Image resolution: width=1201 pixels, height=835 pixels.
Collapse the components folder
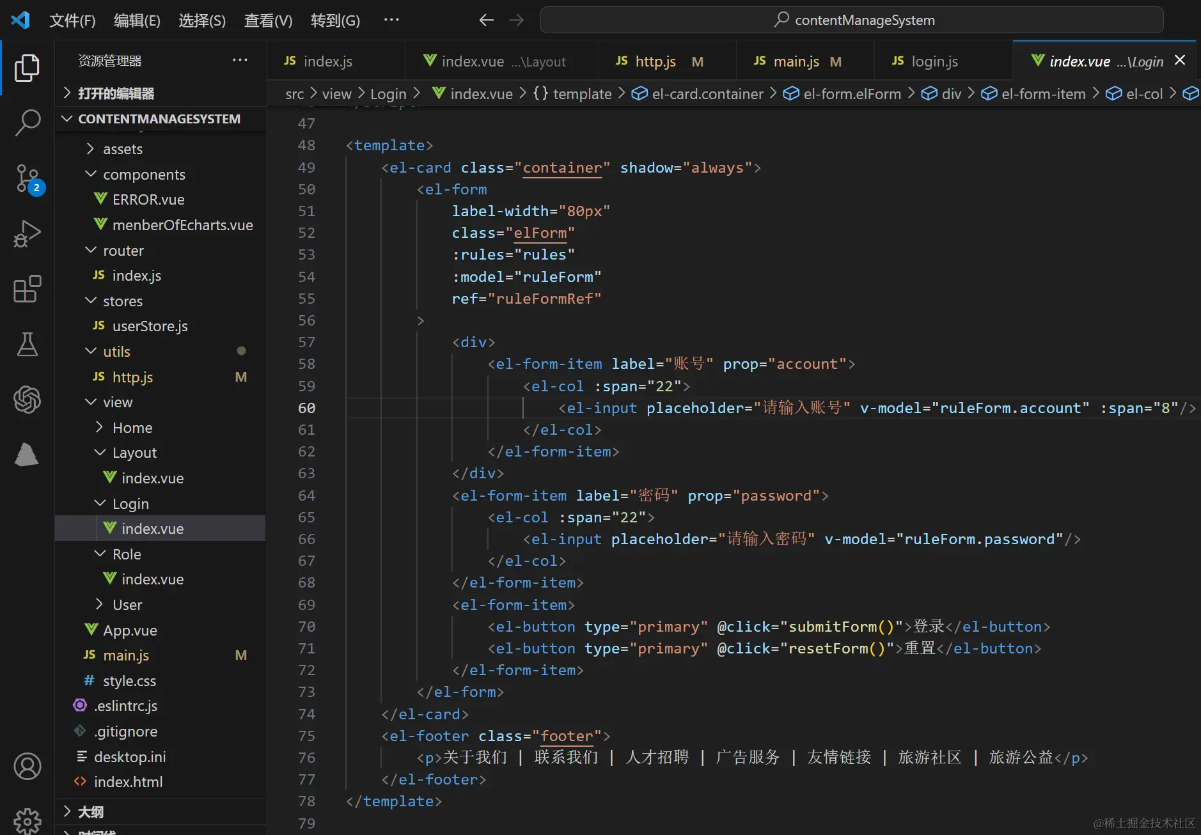[144, 175]
